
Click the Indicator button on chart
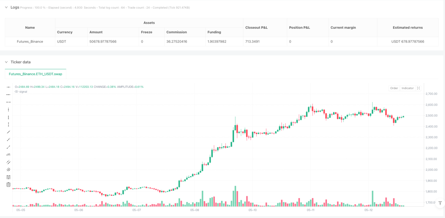click(407, 88)
